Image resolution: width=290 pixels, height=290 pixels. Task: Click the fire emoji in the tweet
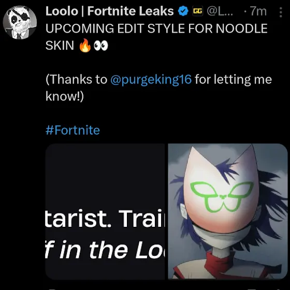pyautogui.click(x=85, y=46)
